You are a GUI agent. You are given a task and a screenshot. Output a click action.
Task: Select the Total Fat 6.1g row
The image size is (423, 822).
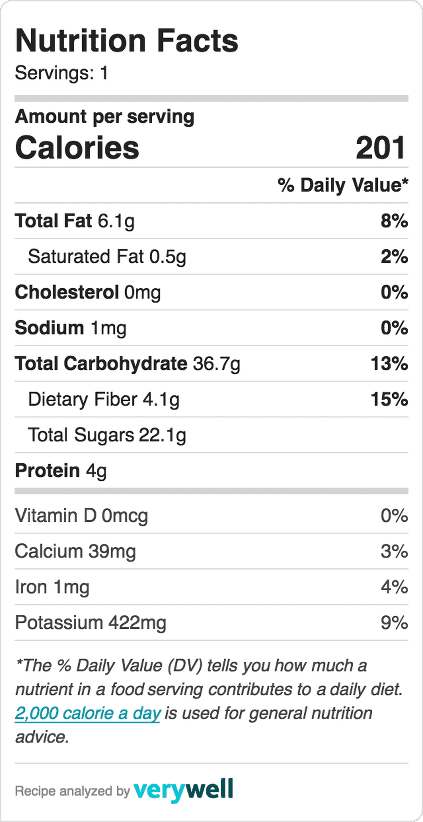click(x=211, y=221)
